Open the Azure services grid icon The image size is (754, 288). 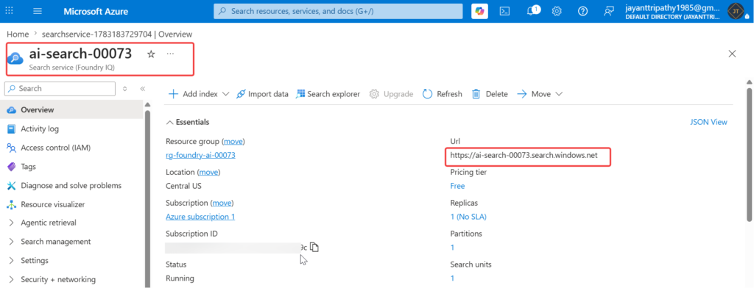click(9, 11)
